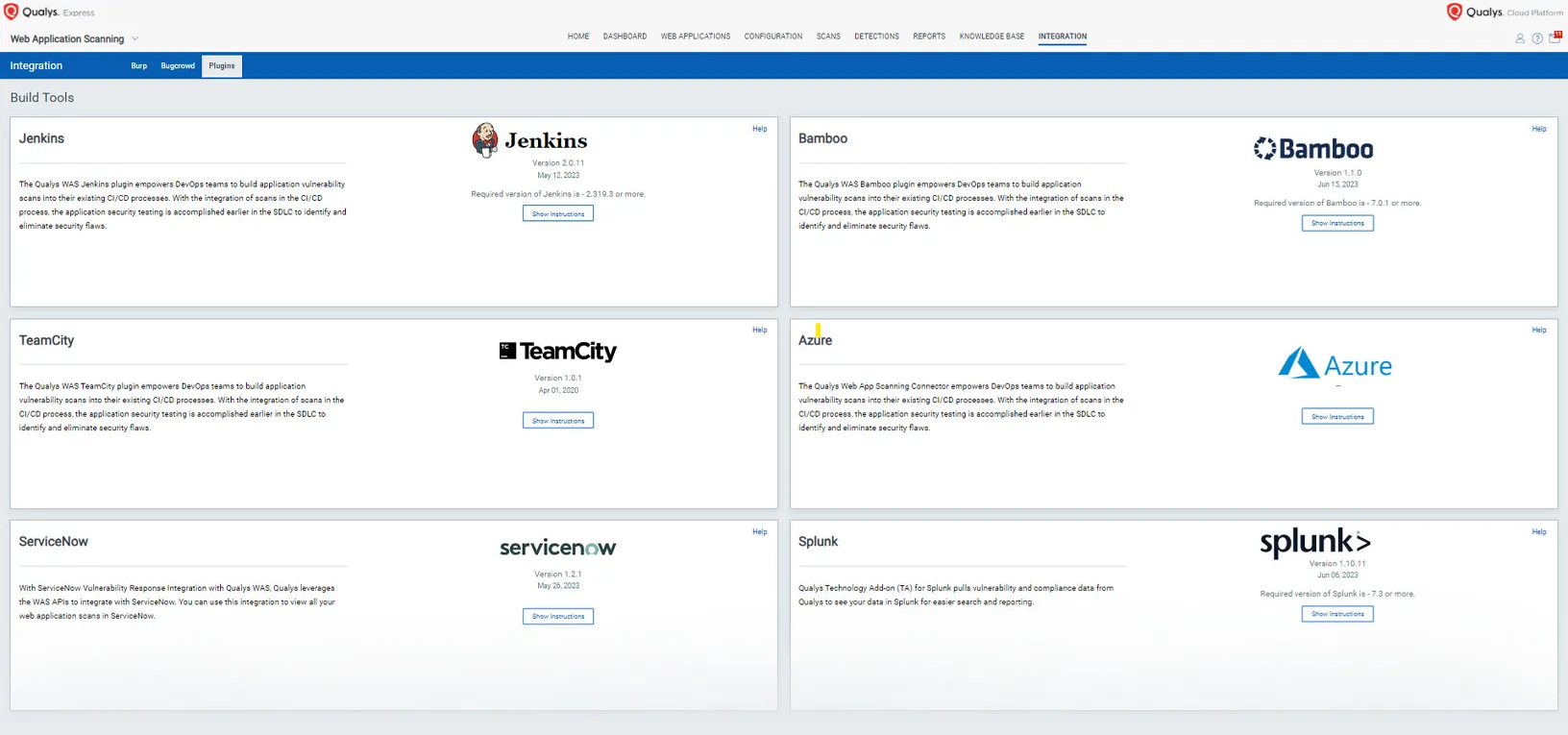Click the ServiceNow card title
Screen dimensions: 1568x735
[54, 542]
